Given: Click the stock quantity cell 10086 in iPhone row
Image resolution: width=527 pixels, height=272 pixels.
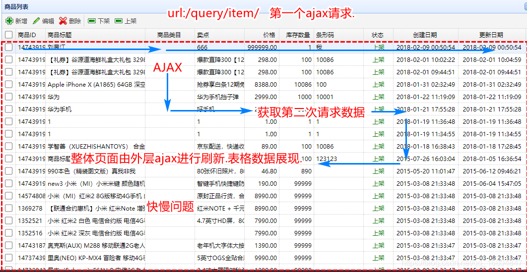Looking at the screenshot, I should pyautogui.click(x=303, y=85).
